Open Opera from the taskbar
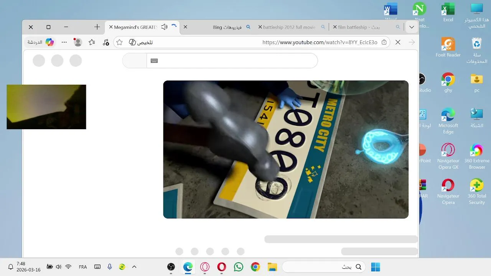Viewport: 491px width, 276px height. click(x=222, y=267)
